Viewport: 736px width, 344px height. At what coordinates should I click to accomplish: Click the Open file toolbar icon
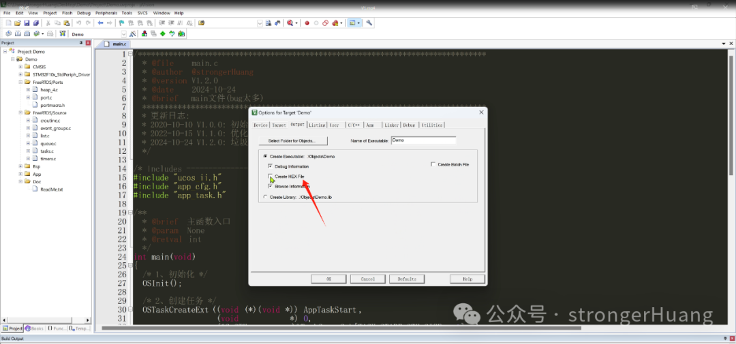pyautogui.click(x=17, y=23)
